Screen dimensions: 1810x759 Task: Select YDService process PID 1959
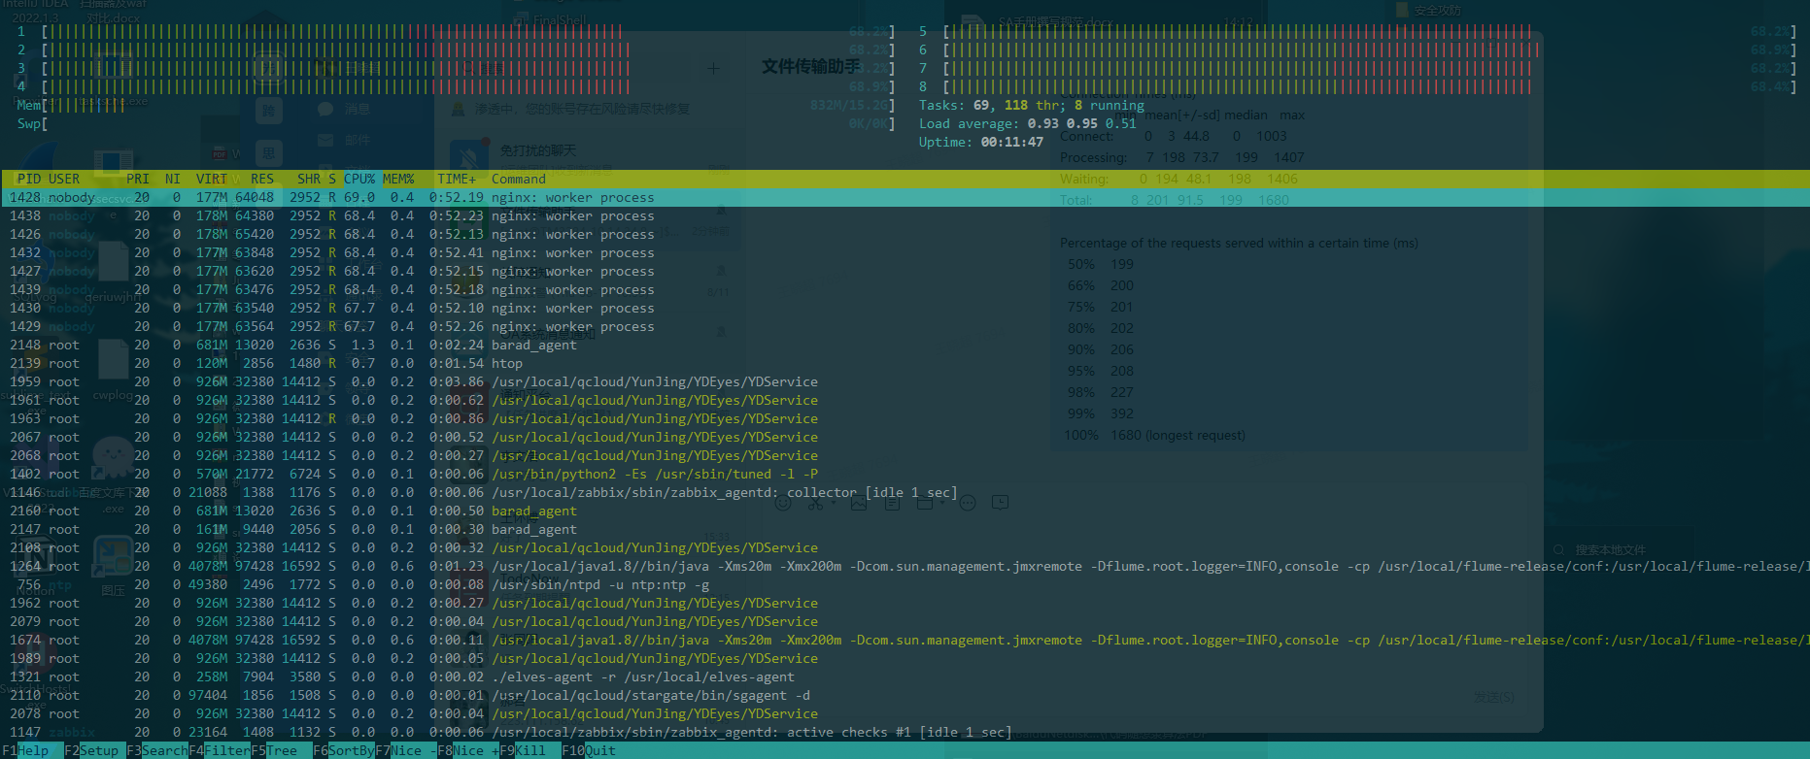click(x=905, y=381)
